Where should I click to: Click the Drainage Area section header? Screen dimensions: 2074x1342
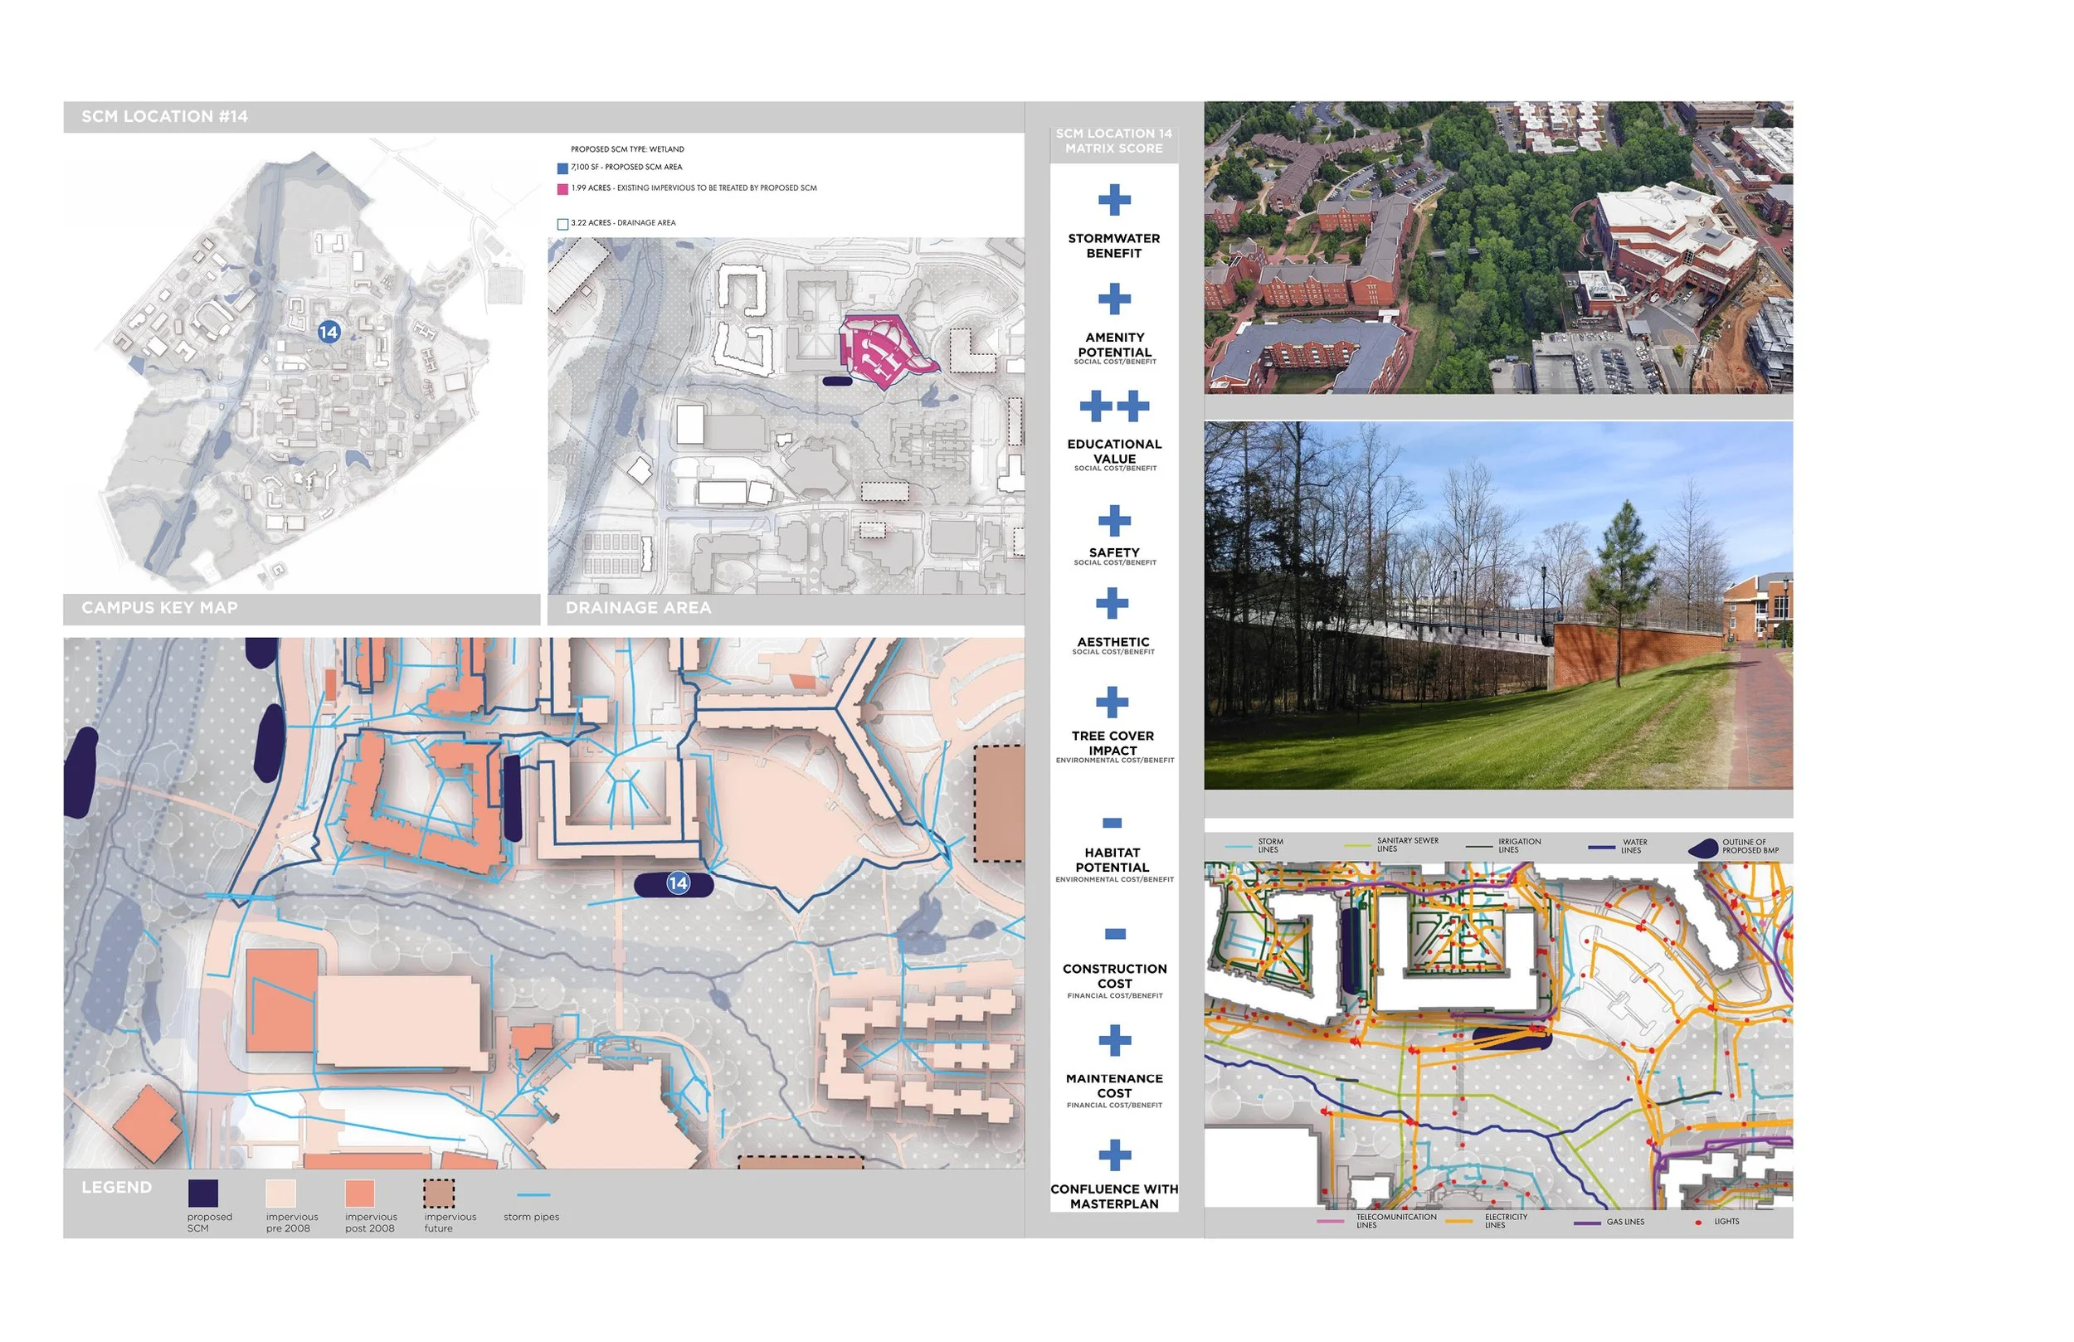click(639, 608)
